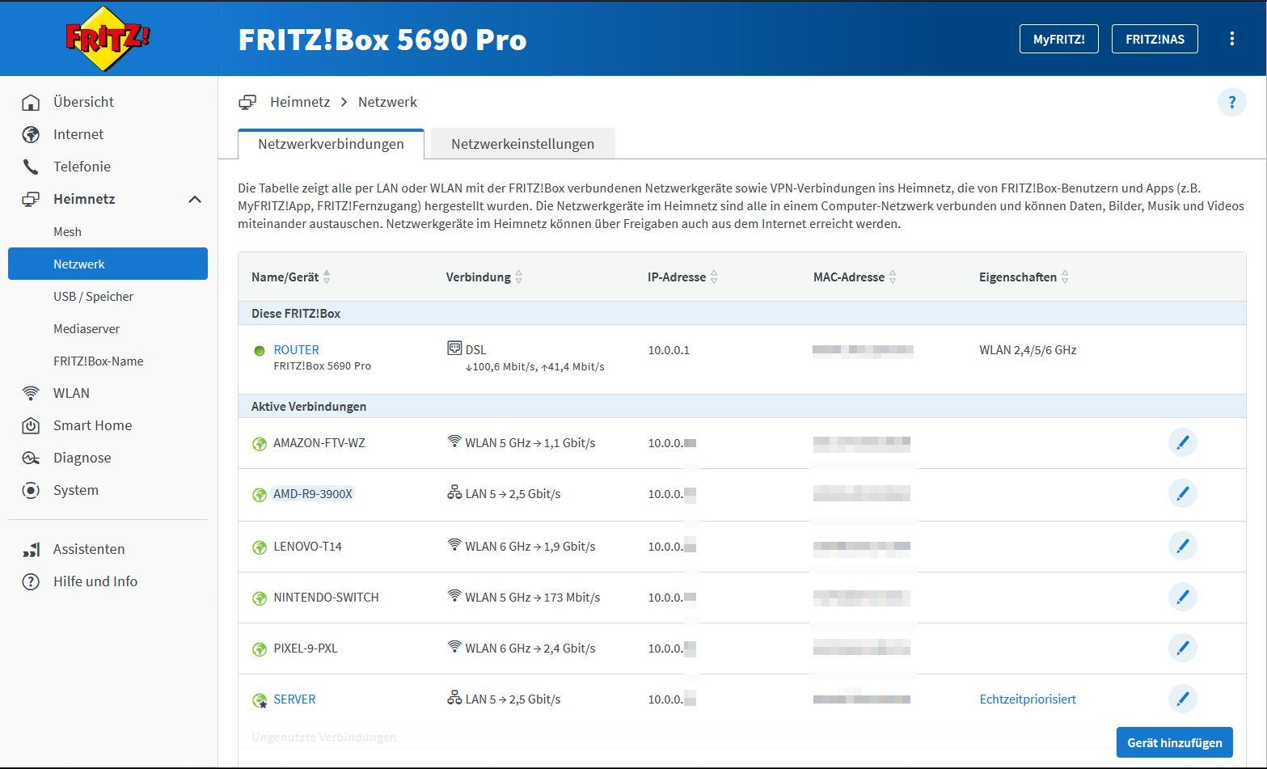Switch to the Netzwerkverbindungen tab
The height and width of the screenshot is (769, 1267).
[x=331, y=144]
